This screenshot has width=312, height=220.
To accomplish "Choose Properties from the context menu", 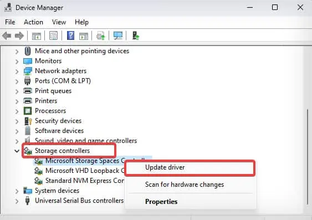I will click(x=190, y=202).
